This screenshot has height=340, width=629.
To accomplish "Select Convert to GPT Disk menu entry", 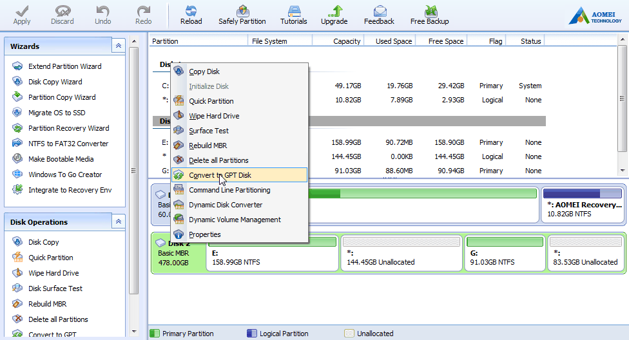I will click(x=240, y=175).
